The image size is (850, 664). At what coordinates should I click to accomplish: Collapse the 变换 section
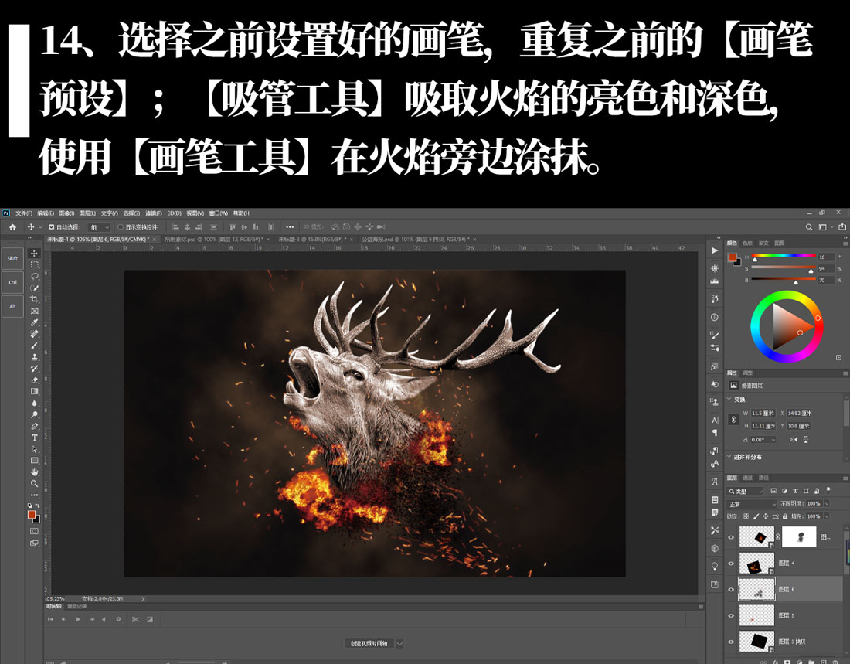[729, 400]
